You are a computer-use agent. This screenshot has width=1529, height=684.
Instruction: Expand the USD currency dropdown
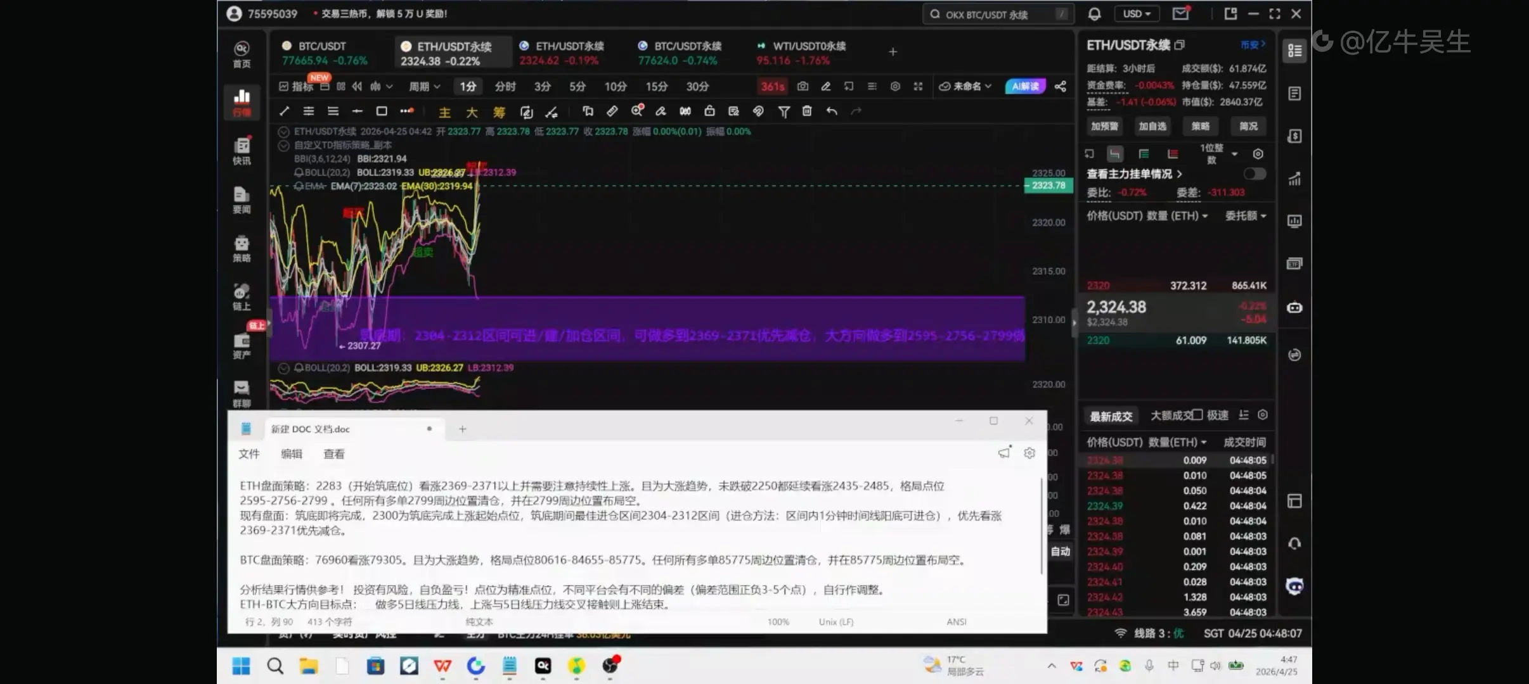(x=1137, y=14)
